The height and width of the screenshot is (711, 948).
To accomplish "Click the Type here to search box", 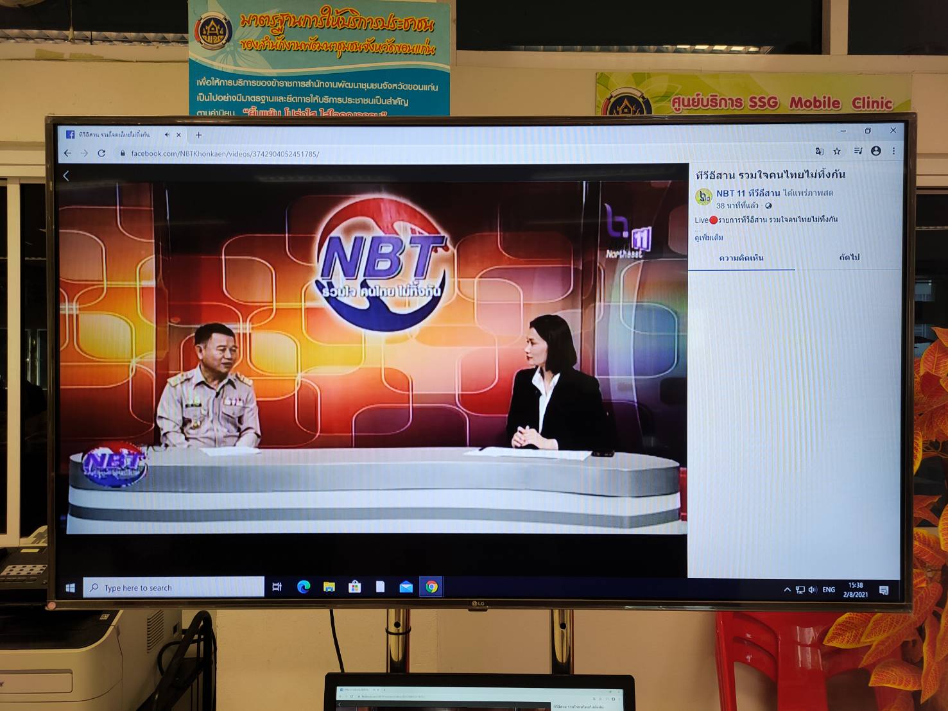I will pyautogui.click(x=173, y=587).
